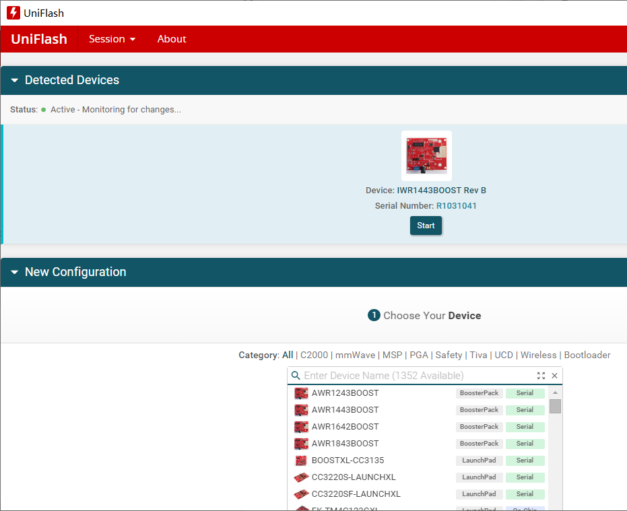Click the UniFlash brand logo in red bar
627x511 pixels.
pos(39,39)
